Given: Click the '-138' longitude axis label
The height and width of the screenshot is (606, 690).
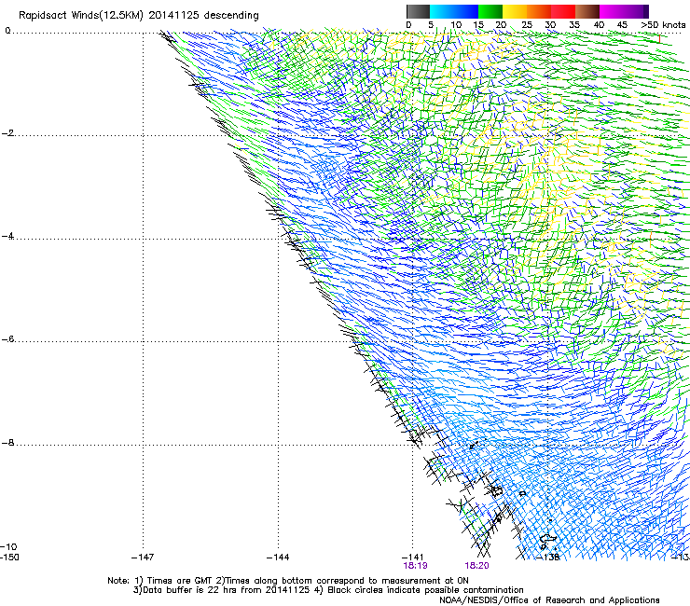Looking at the screenshot, I should tap(548, 558).
